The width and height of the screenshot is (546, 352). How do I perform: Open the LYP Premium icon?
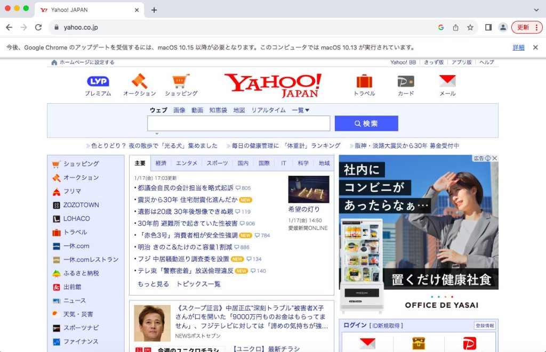[98, 81]
